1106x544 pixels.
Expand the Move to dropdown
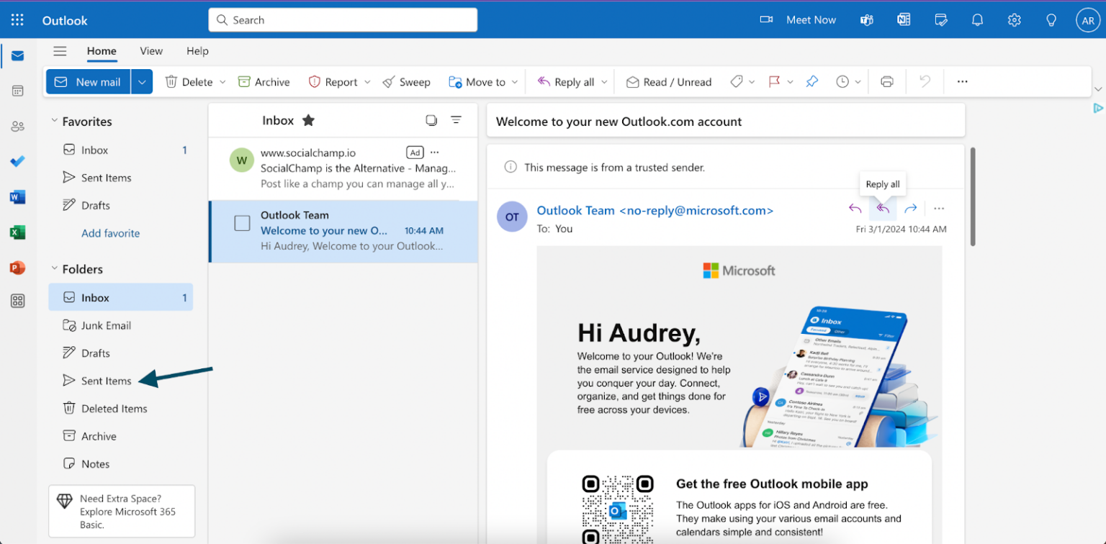pyautogui.click(x=516, y=81)
